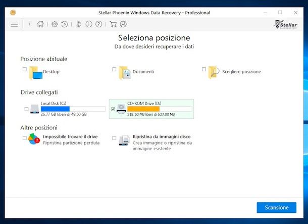308x224 pixels.
Task: Click Crea immagine o ripristina description text
Action: [x=162, y=146]
